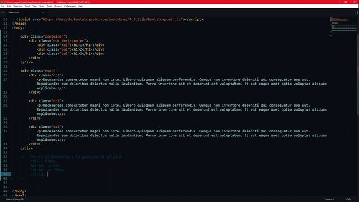Click the h1 containing 1 on line 16
The image size is (359, 202).
click(x=82, y=45)
